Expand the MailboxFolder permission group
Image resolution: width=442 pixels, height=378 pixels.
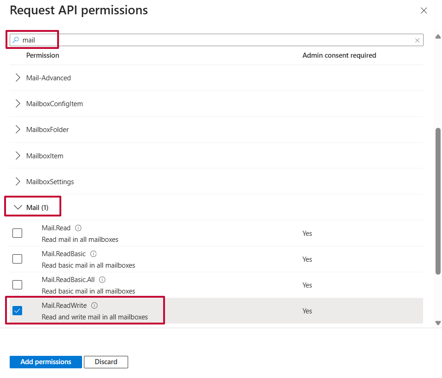point(18,130)
